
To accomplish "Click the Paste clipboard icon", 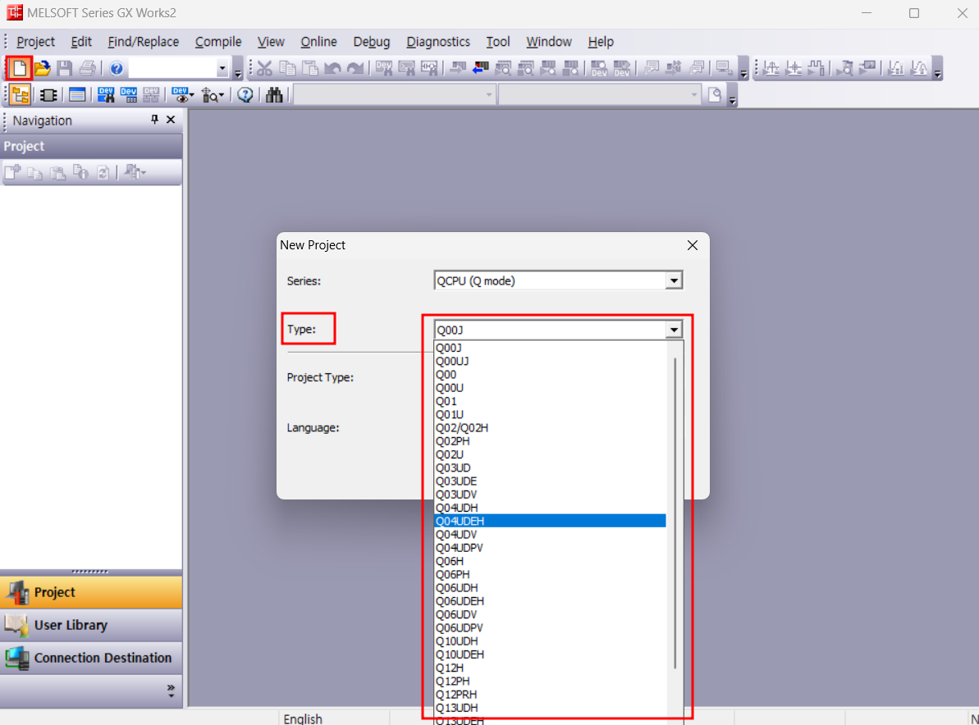I will pyautogui.click(x=309, y=68).
